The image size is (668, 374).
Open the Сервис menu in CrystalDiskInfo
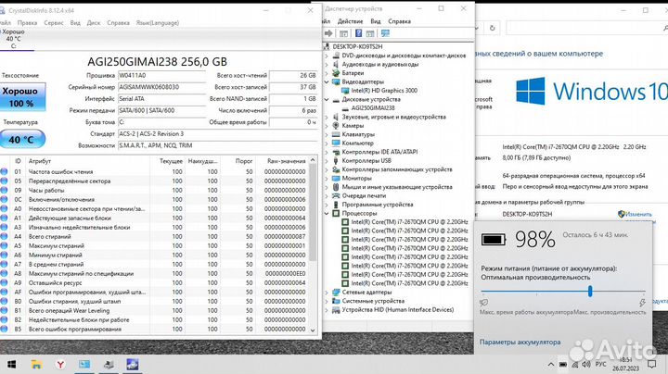click(x=54, y=23)
